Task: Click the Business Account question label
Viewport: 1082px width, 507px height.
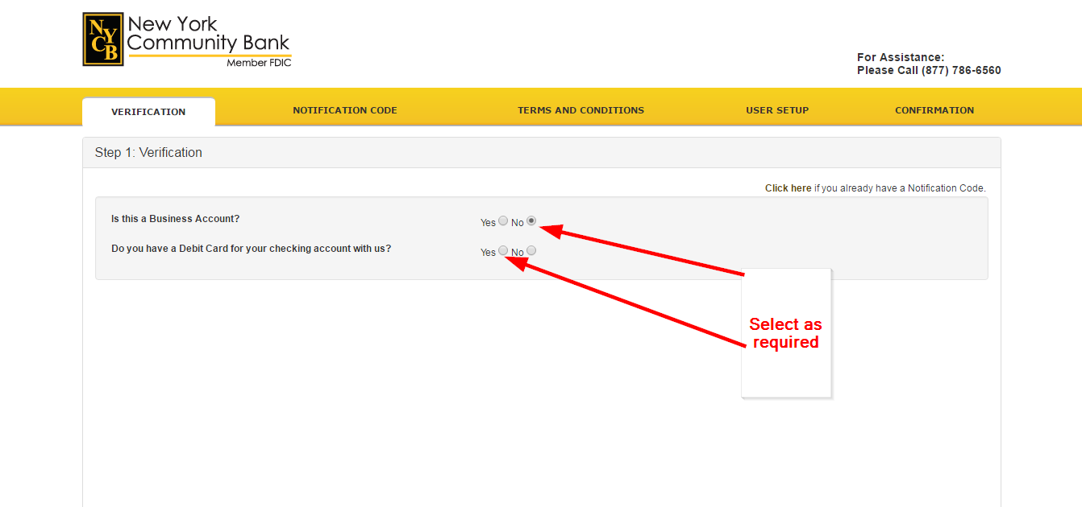Action: [x=175, y=218]
